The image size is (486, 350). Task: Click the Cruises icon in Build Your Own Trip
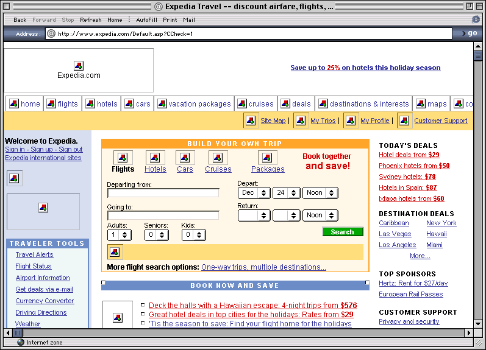[x=218, y=158]
